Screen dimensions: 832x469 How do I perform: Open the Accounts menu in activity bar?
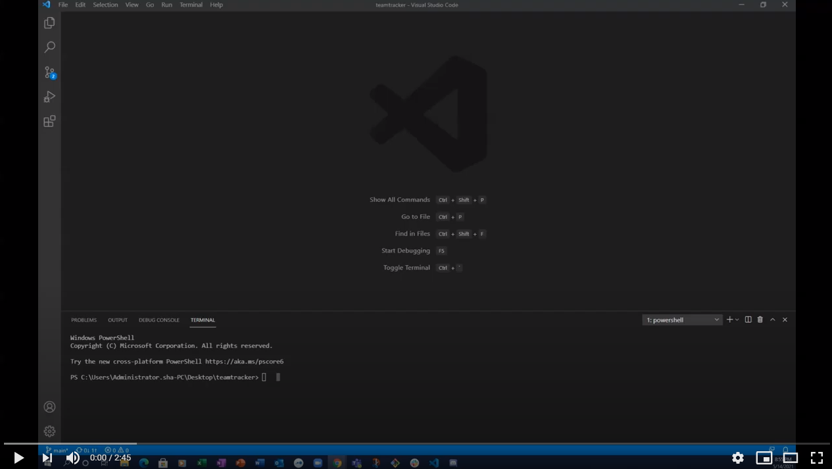tap(49, 407)
